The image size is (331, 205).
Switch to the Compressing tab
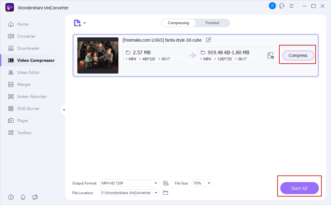(178, 23)
